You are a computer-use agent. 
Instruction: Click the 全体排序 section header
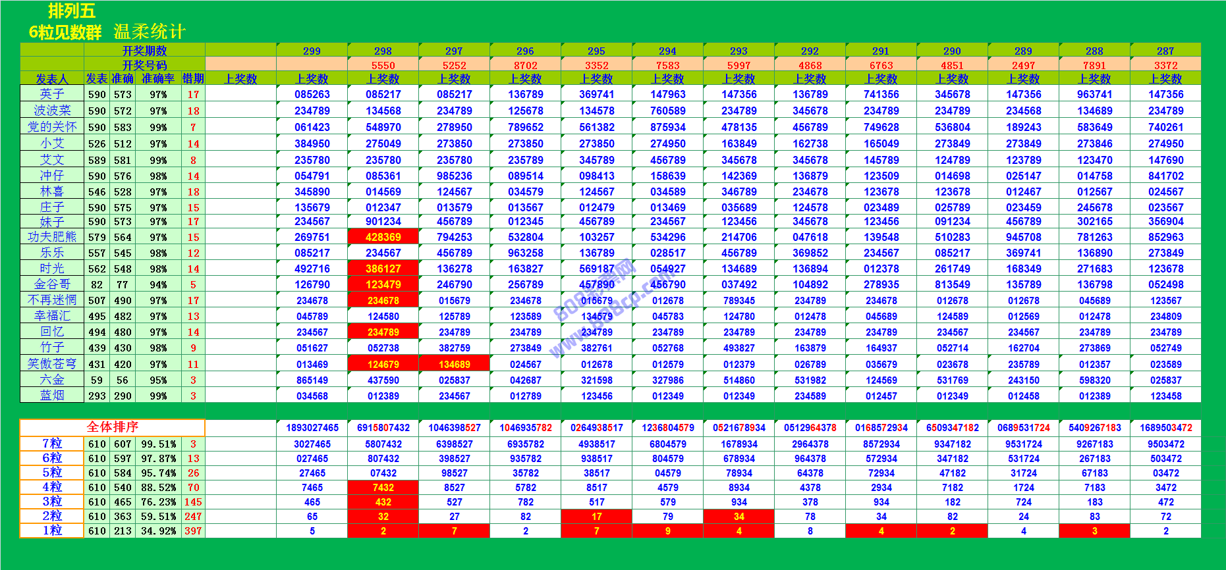coord(112,427)
